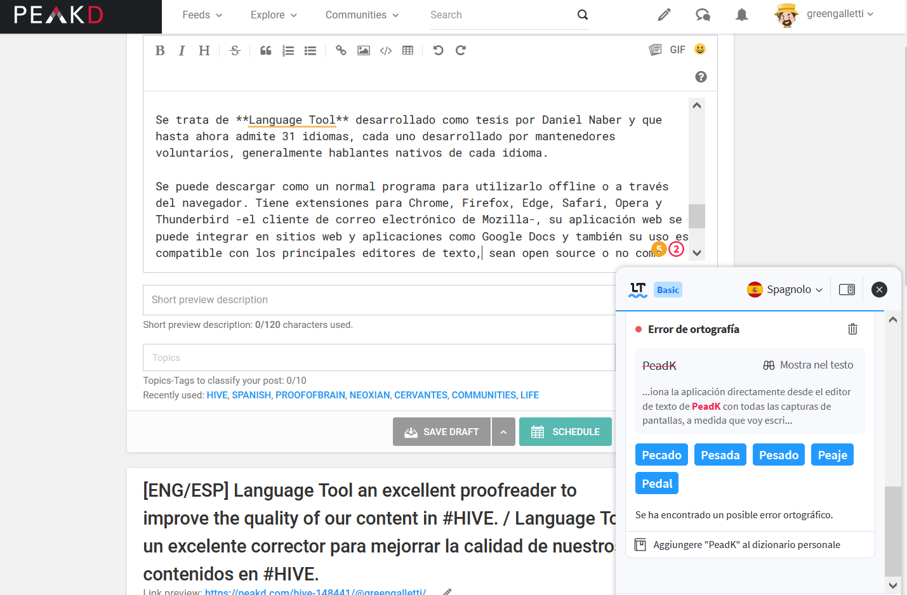Click the red LanguageTool badge showing 2

(677, 249)
